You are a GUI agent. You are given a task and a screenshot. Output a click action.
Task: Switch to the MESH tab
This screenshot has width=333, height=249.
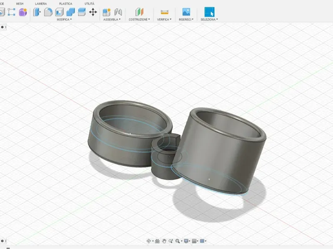pos(20,4)
